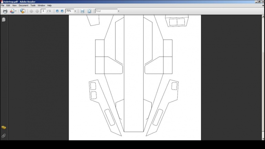Go to previous page arrow
The image size is (265, 149).
[x=31, y=11]
